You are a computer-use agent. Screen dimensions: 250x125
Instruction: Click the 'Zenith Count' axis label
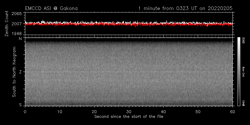pyautogui.click(x=7, y=24)
